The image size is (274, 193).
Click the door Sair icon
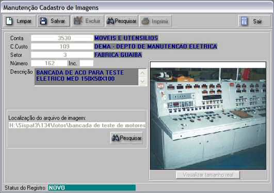pos(244,21)
